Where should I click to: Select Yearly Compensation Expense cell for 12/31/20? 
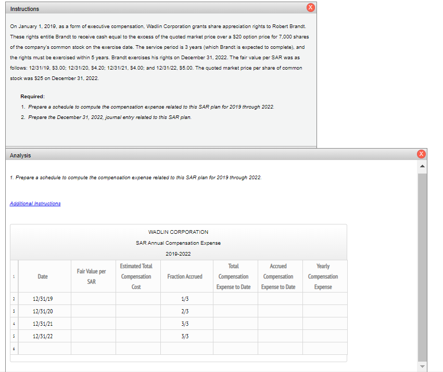point(325,311)
